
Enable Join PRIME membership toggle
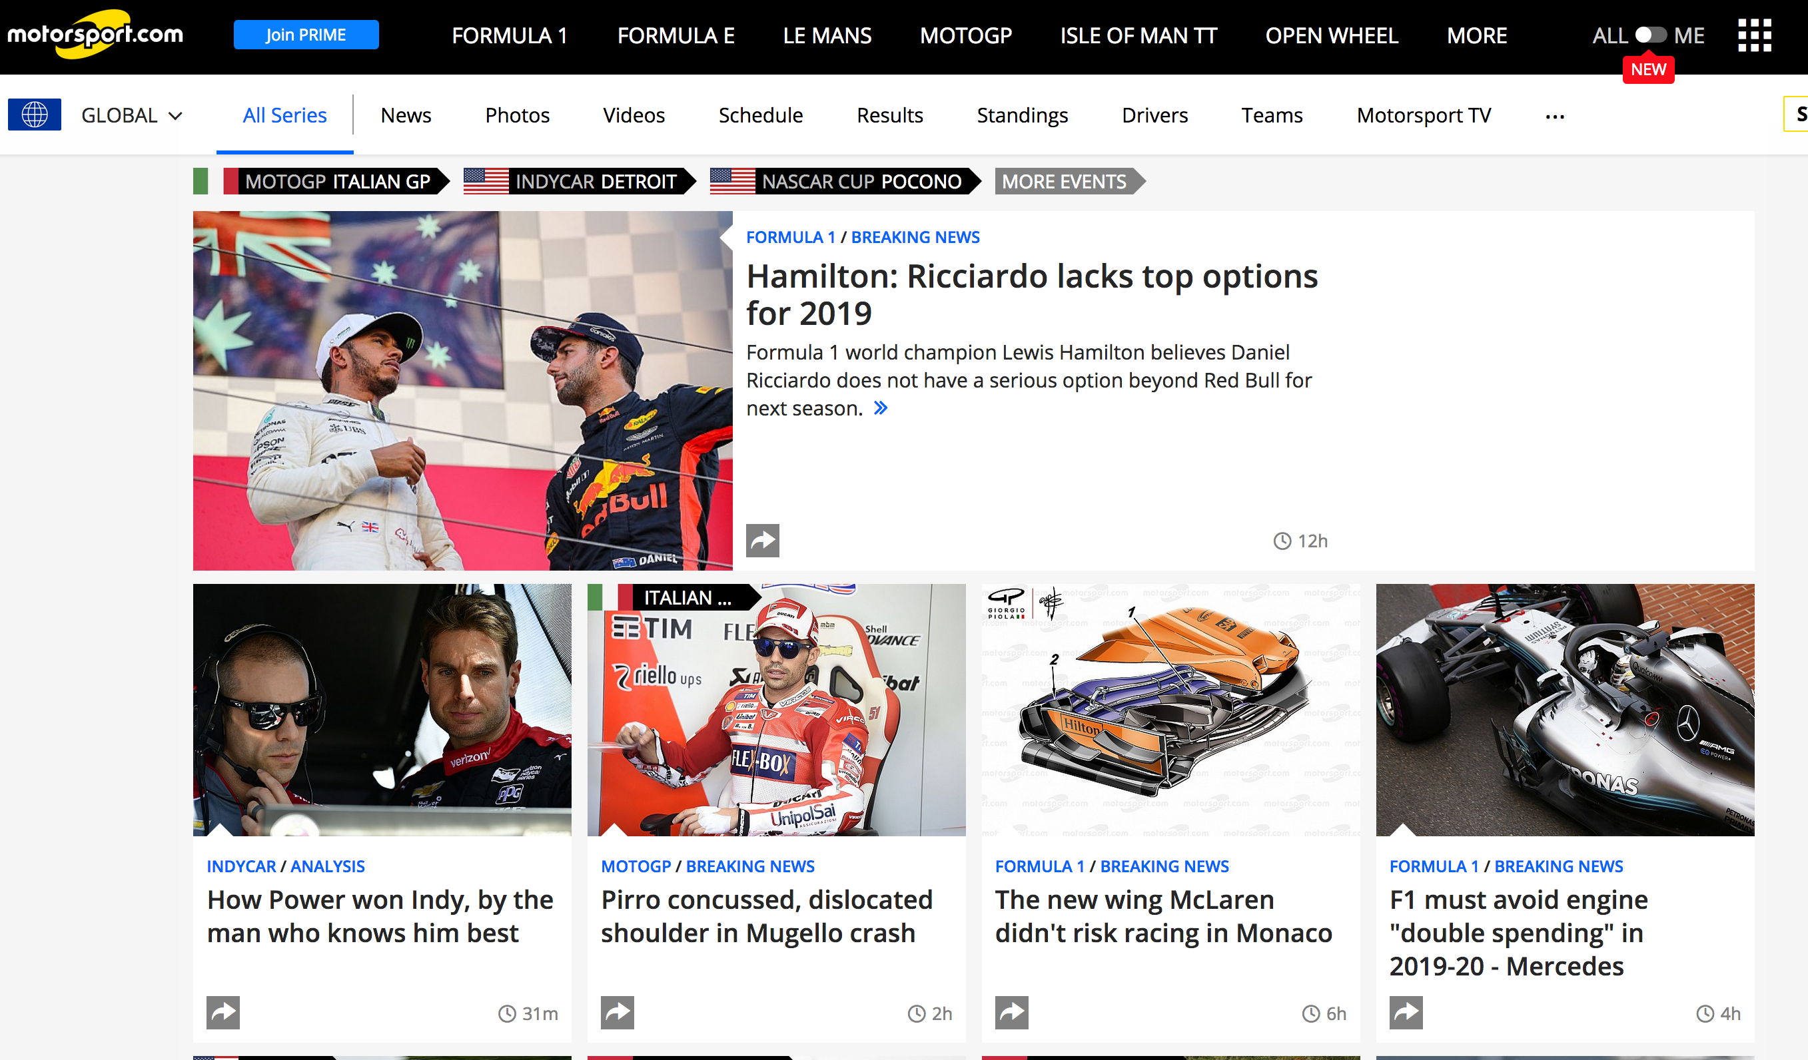(x=306, y=34)
